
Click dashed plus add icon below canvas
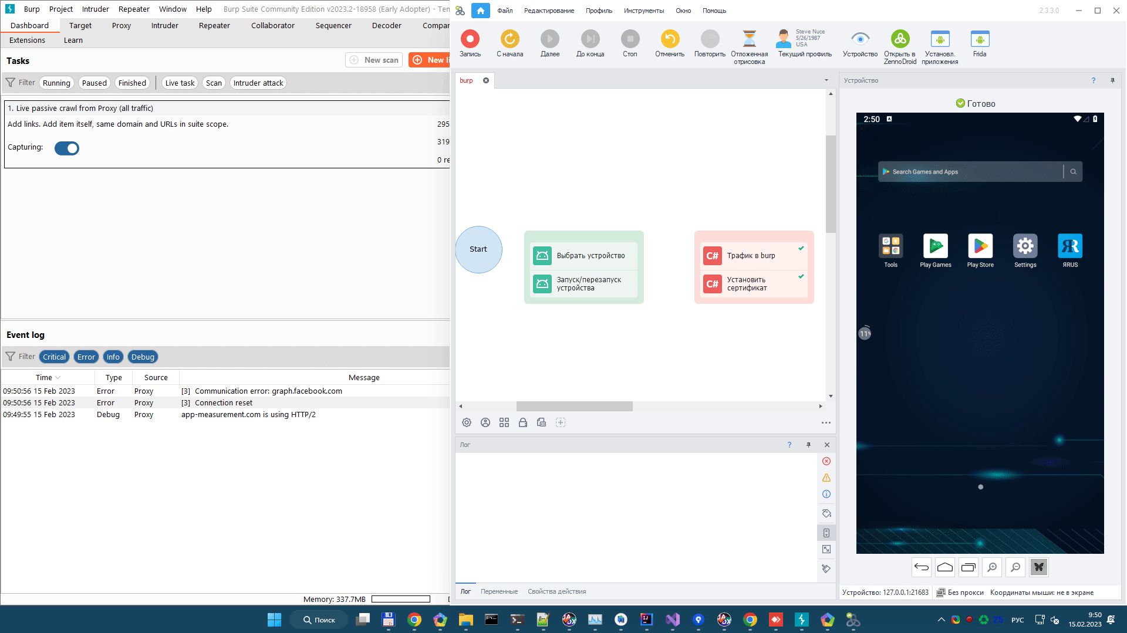[561, 422]
